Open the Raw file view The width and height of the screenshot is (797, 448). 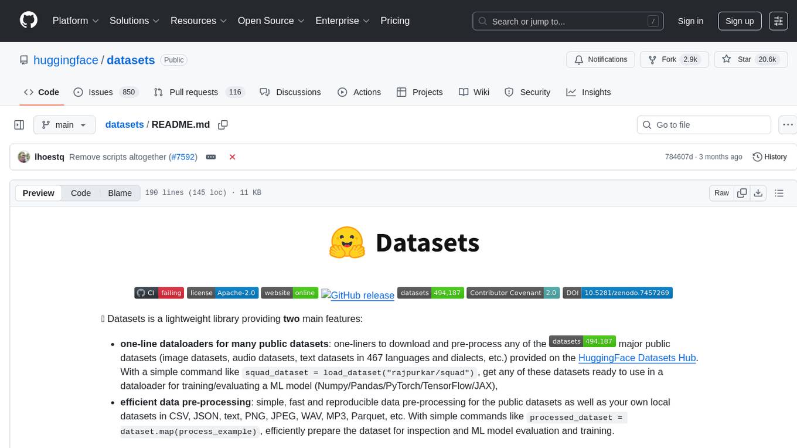click(x=721, y=193)
